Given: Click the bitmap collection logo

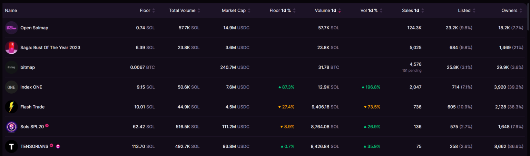Looking at the screenshot, I should tap(11, 67).
